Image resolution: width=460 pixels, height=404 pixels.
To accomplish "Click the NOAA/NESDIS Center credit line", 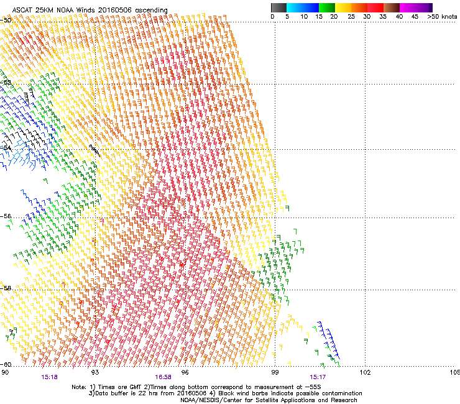I will coord(269,400).
